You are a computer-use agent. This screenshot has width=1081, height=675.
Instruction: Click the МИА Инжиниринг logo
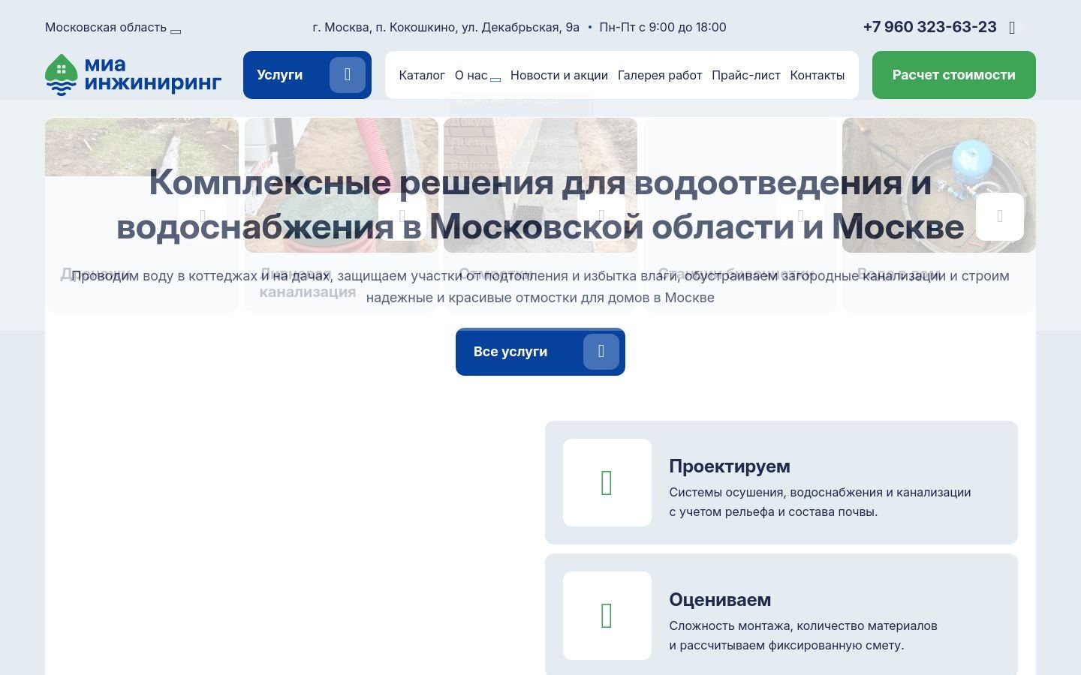coord(134,74)
